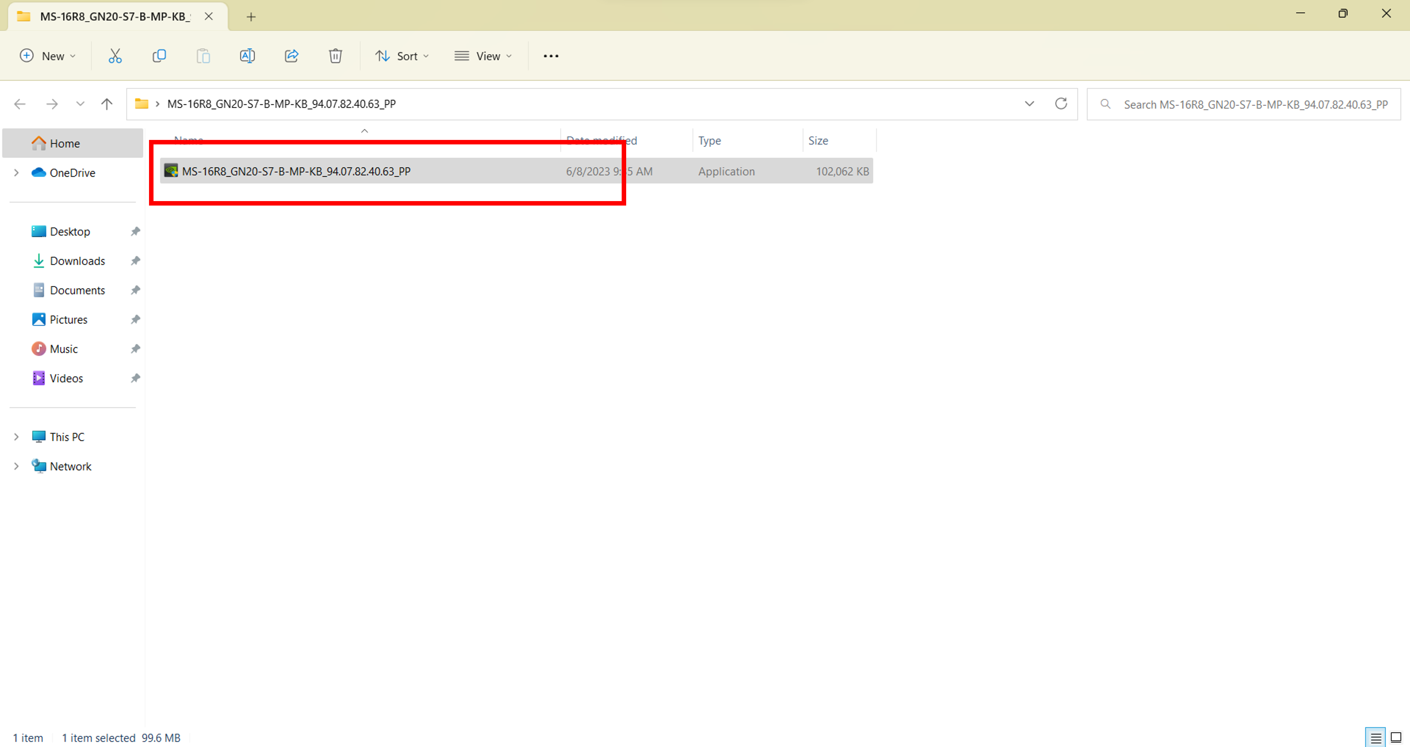This screenshot has height=747, width=1410.
Task: Click the Cut scissors icon
Action: point(115,56)
